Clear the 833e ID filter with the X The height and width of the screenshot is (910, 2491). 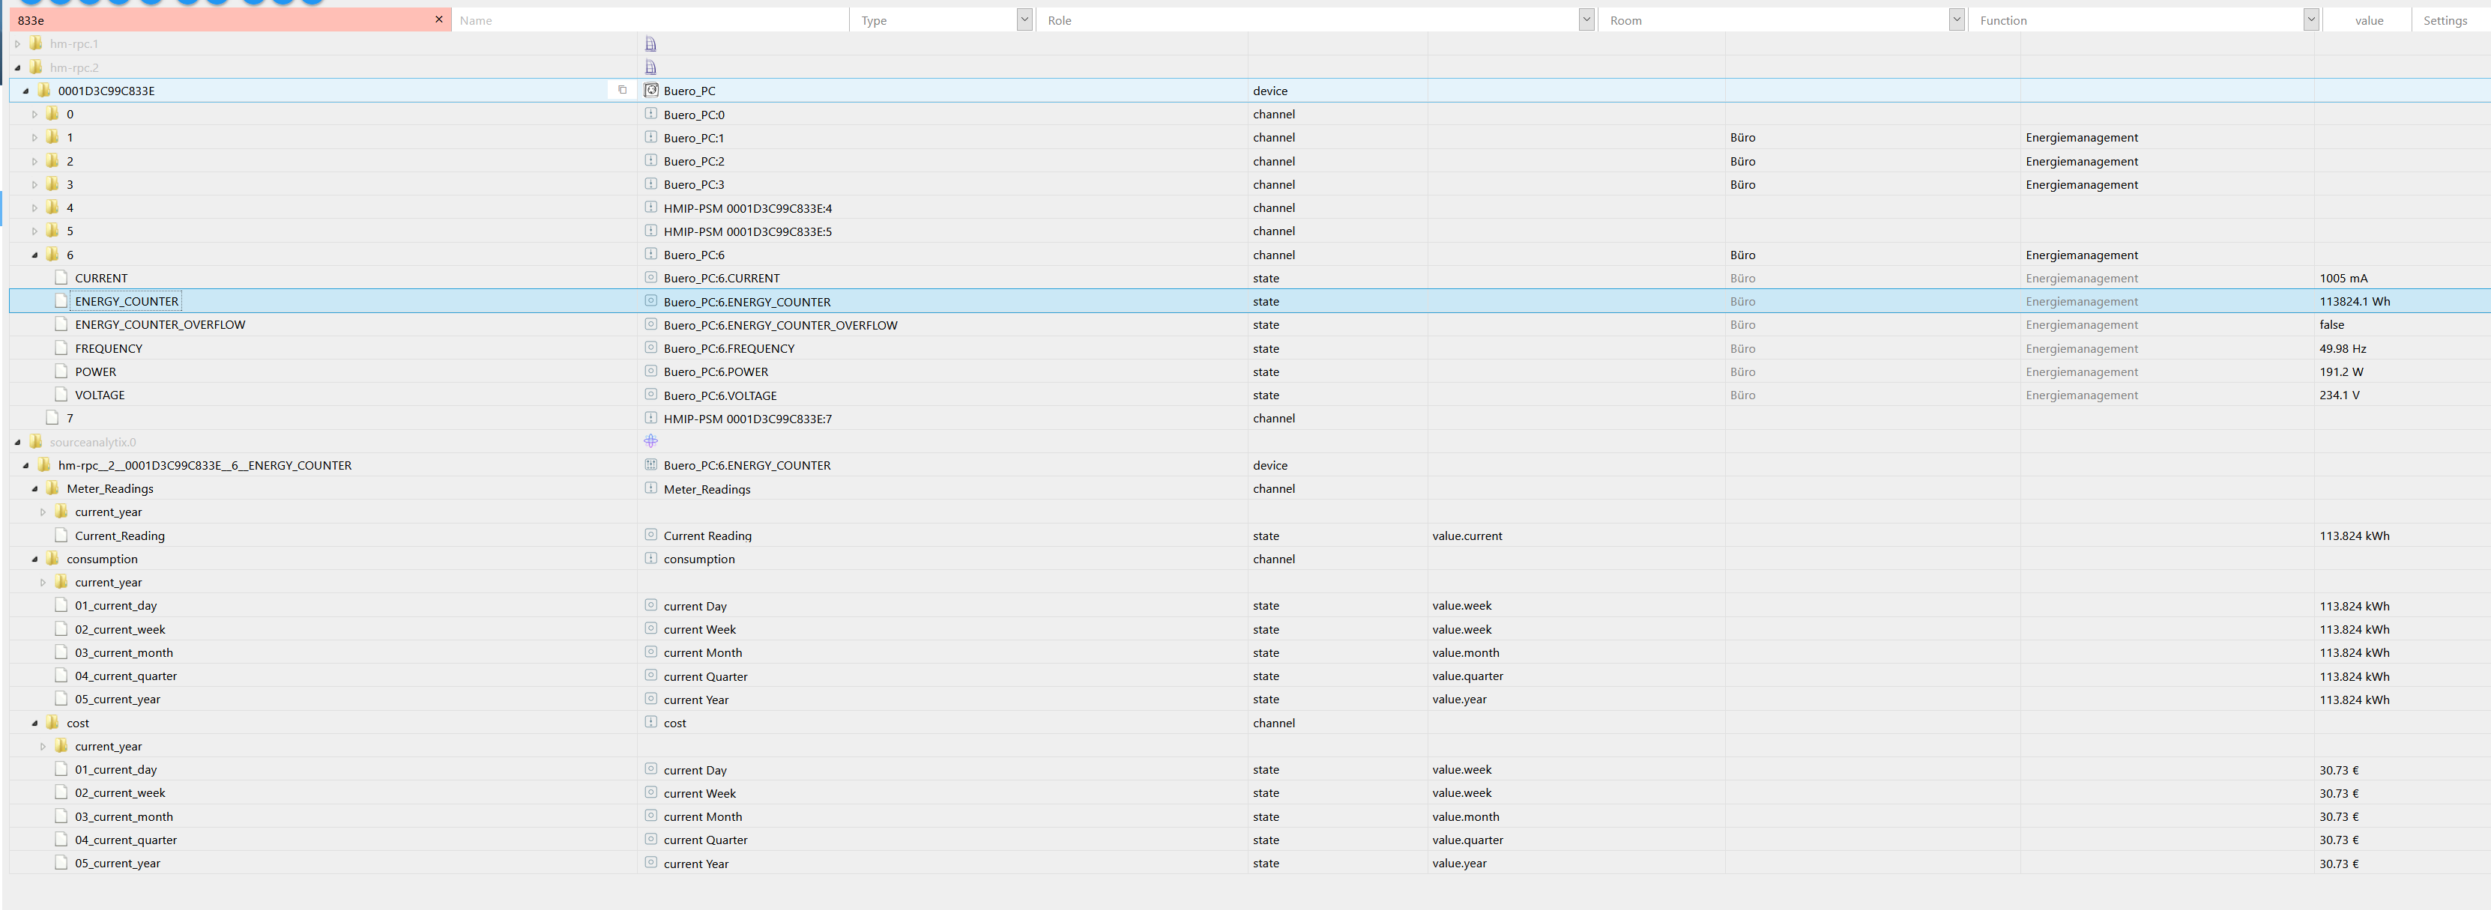(438, 19)
